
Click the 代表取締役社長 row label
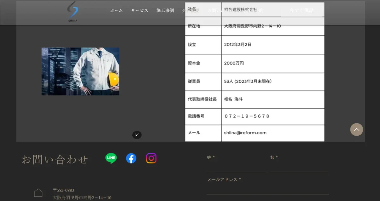(202, 99)
